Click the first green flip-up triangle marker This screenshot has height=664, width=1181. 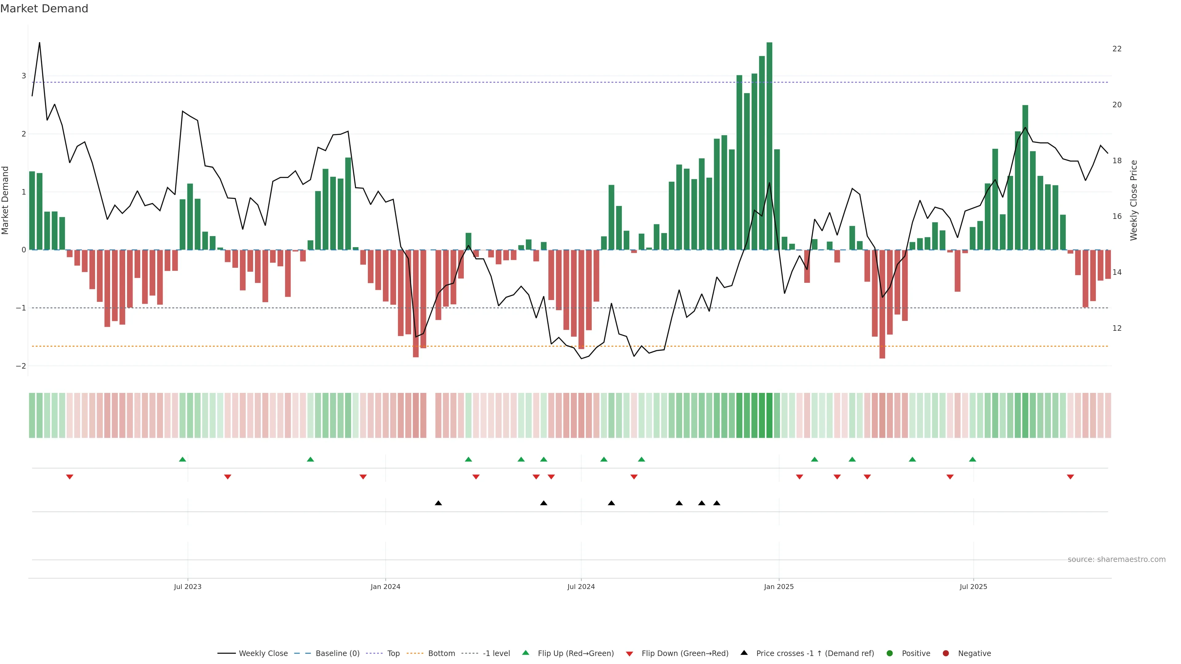pos(182,459)
